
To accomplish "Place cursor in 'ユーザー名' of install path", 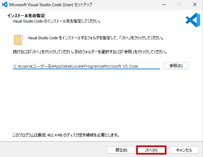I will tap(42, 66).
